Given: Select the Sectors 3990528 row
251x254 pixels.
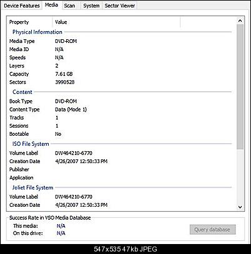Looking at the screenshot, I should coord(121,82).
